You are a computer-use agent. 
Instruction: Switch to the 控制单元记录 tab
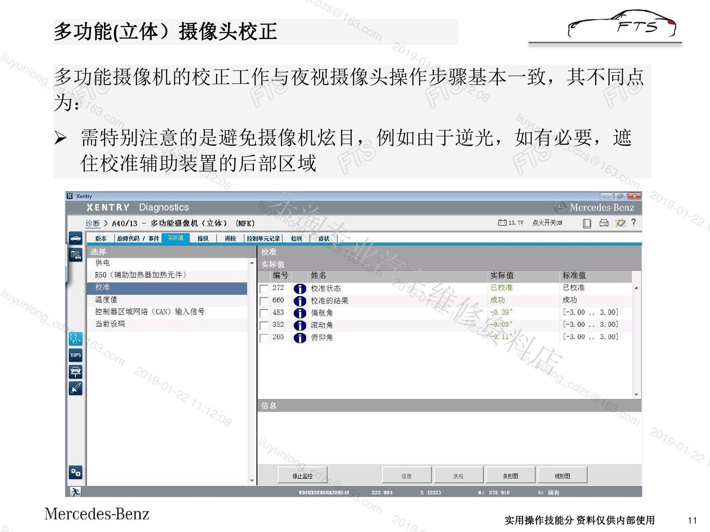tap(264, 239)
